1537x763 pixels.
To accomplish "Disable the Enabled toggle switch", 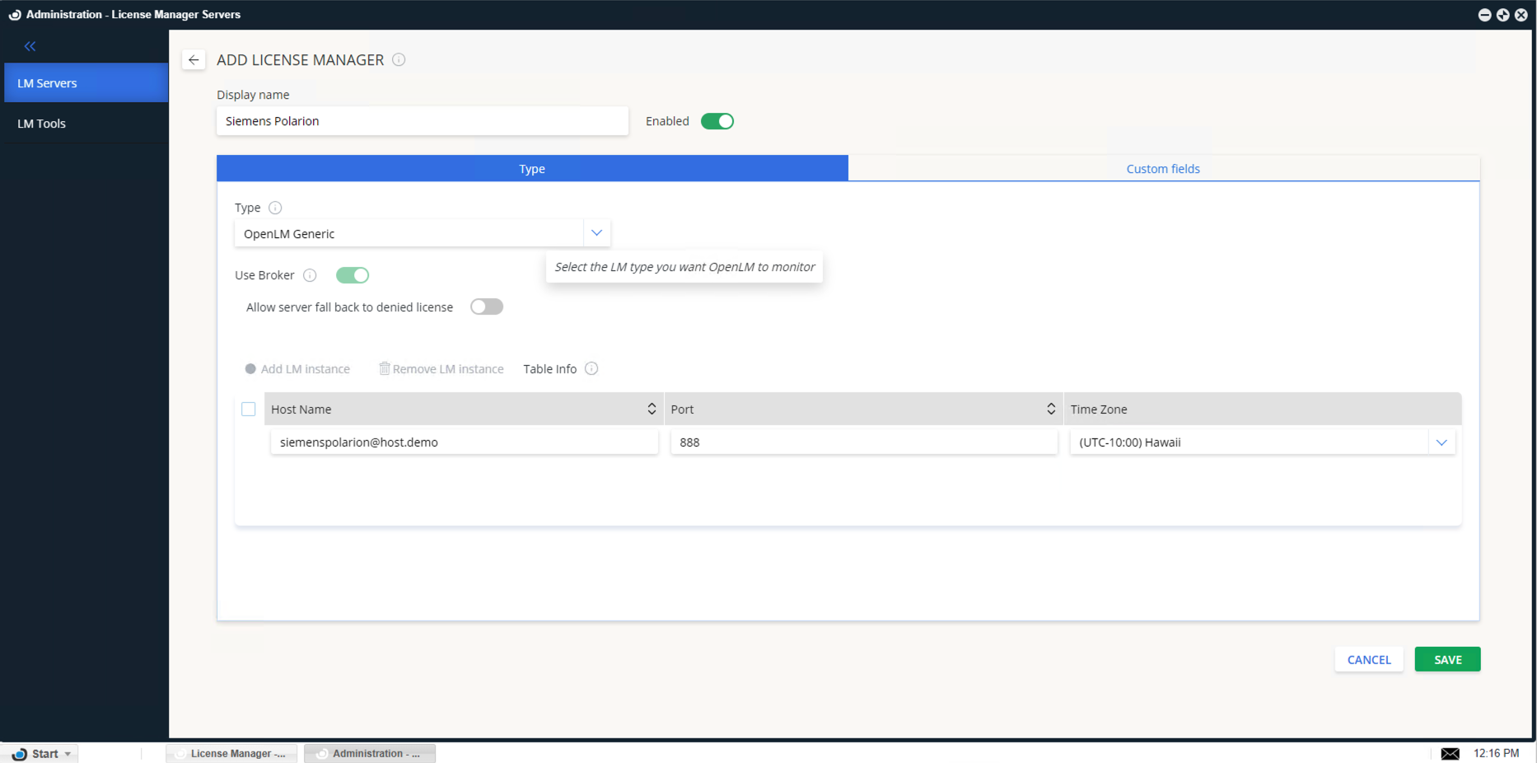I will [717, 121].
